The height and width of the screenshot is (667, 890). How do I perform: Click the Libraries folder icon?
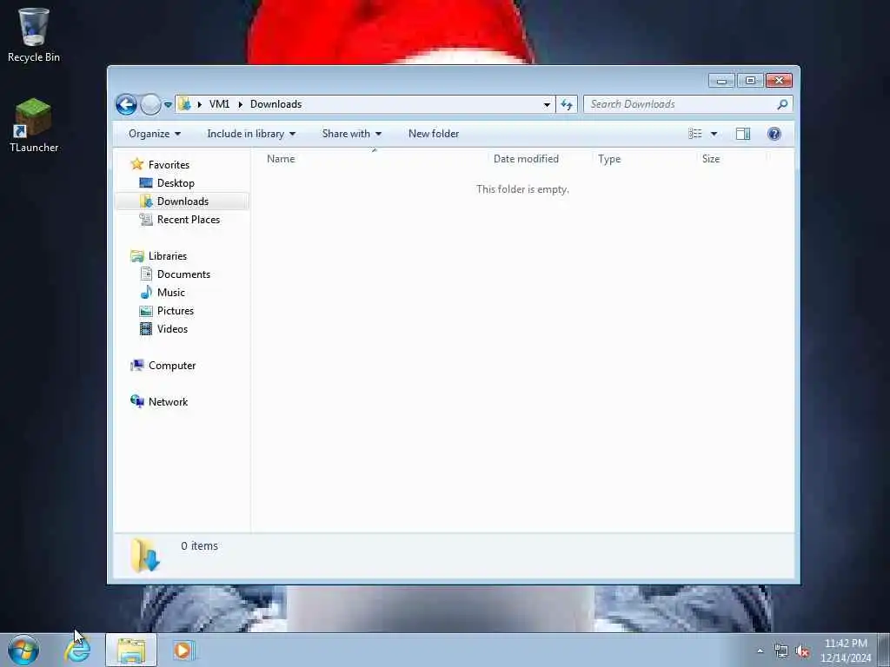pos(136,256)
